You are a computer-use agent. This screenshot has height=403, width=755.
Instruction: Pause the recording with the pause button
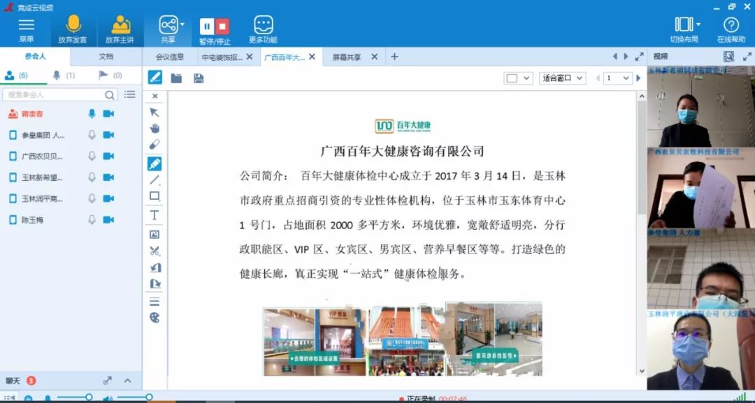click(206, 27)
